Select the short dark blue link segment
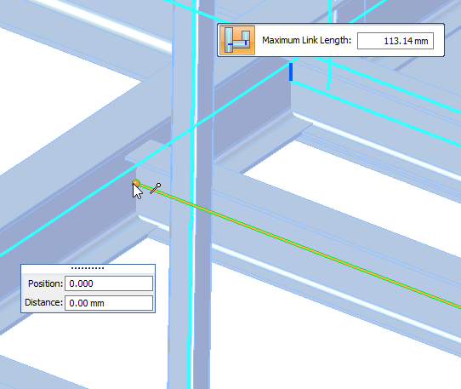The height and width of the screenshot is (389, 461). coord(291,72)
